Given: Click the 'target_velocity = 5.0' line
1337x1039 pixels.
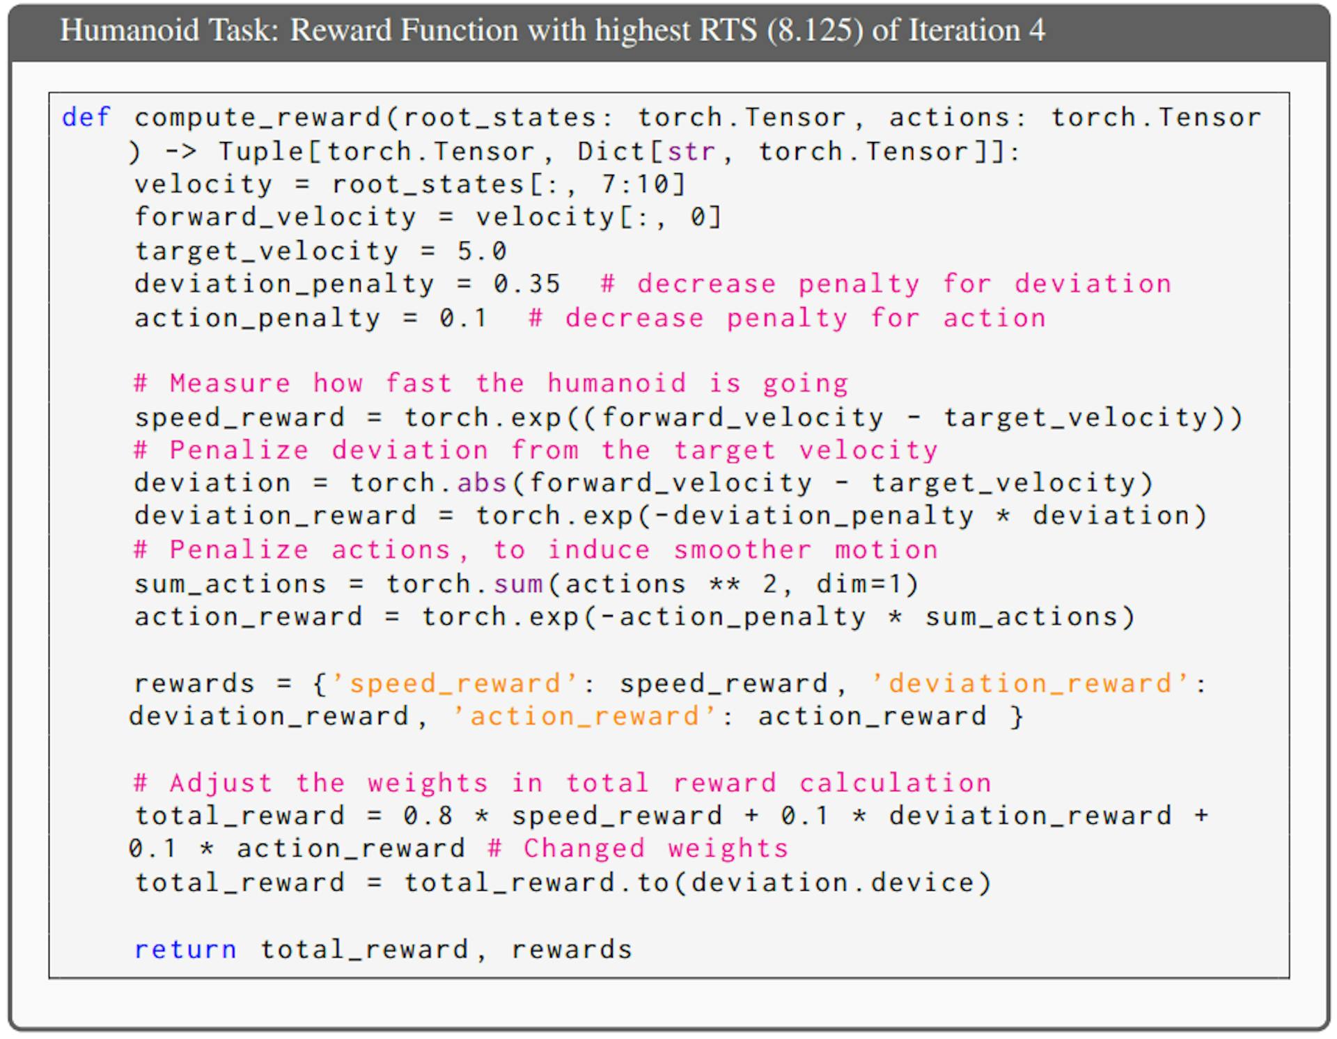Looking at the screenshot, I should point(320,251).
